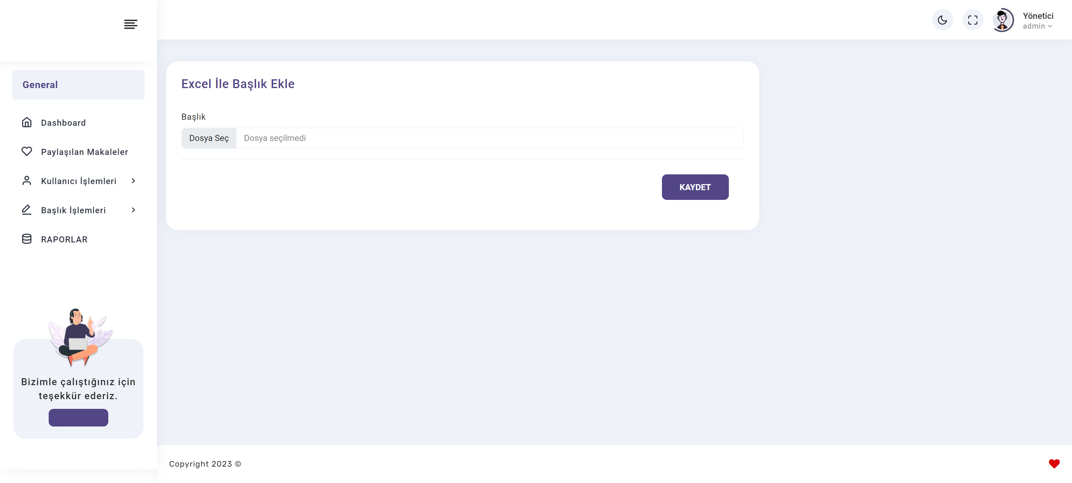
Task: Click the red heart in the footer
Action: coord(1054,464)
